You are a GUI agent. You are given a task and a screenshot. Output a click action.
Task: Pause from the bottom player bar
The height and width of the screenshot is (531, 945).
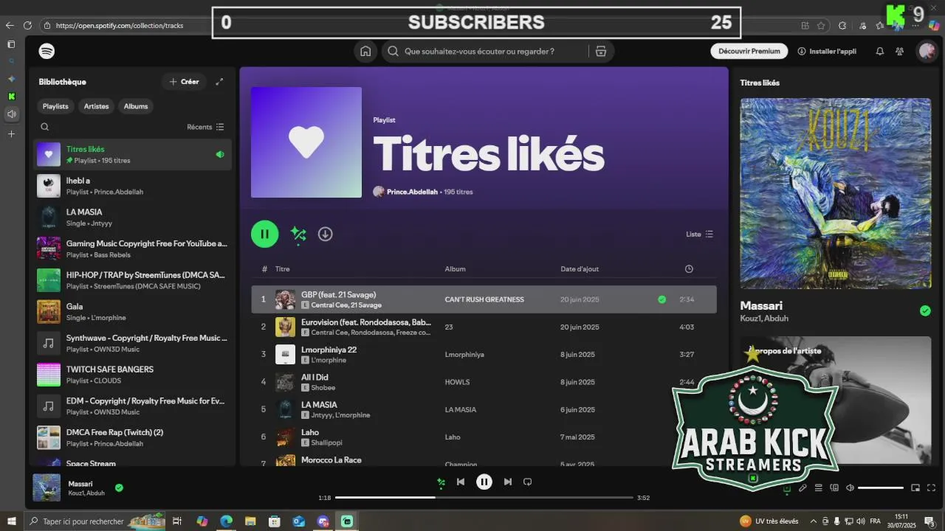coord(484,482)
